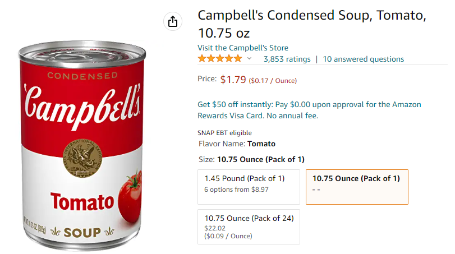This screenshot has height=254, width=455.
Task: Open the Visit the Campbell's Store link
Action: point(243,48)
